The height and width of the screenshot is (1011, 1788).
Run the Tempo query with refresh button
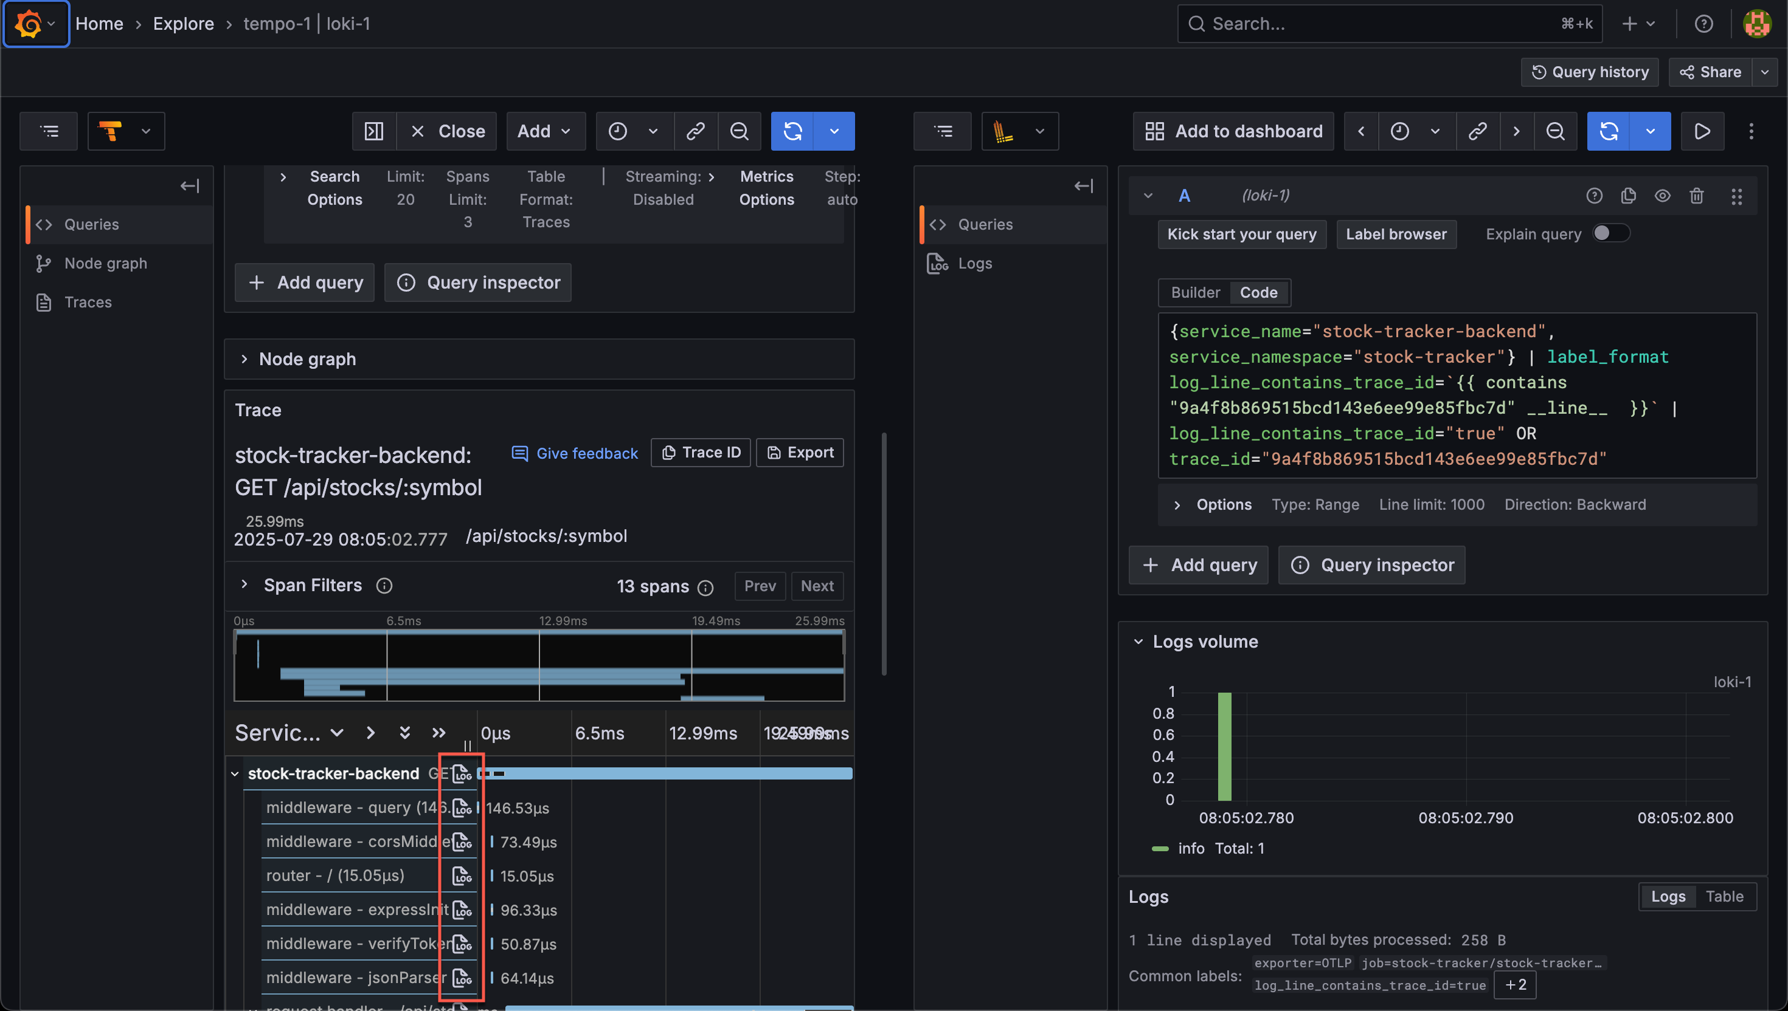coord(792,131)
